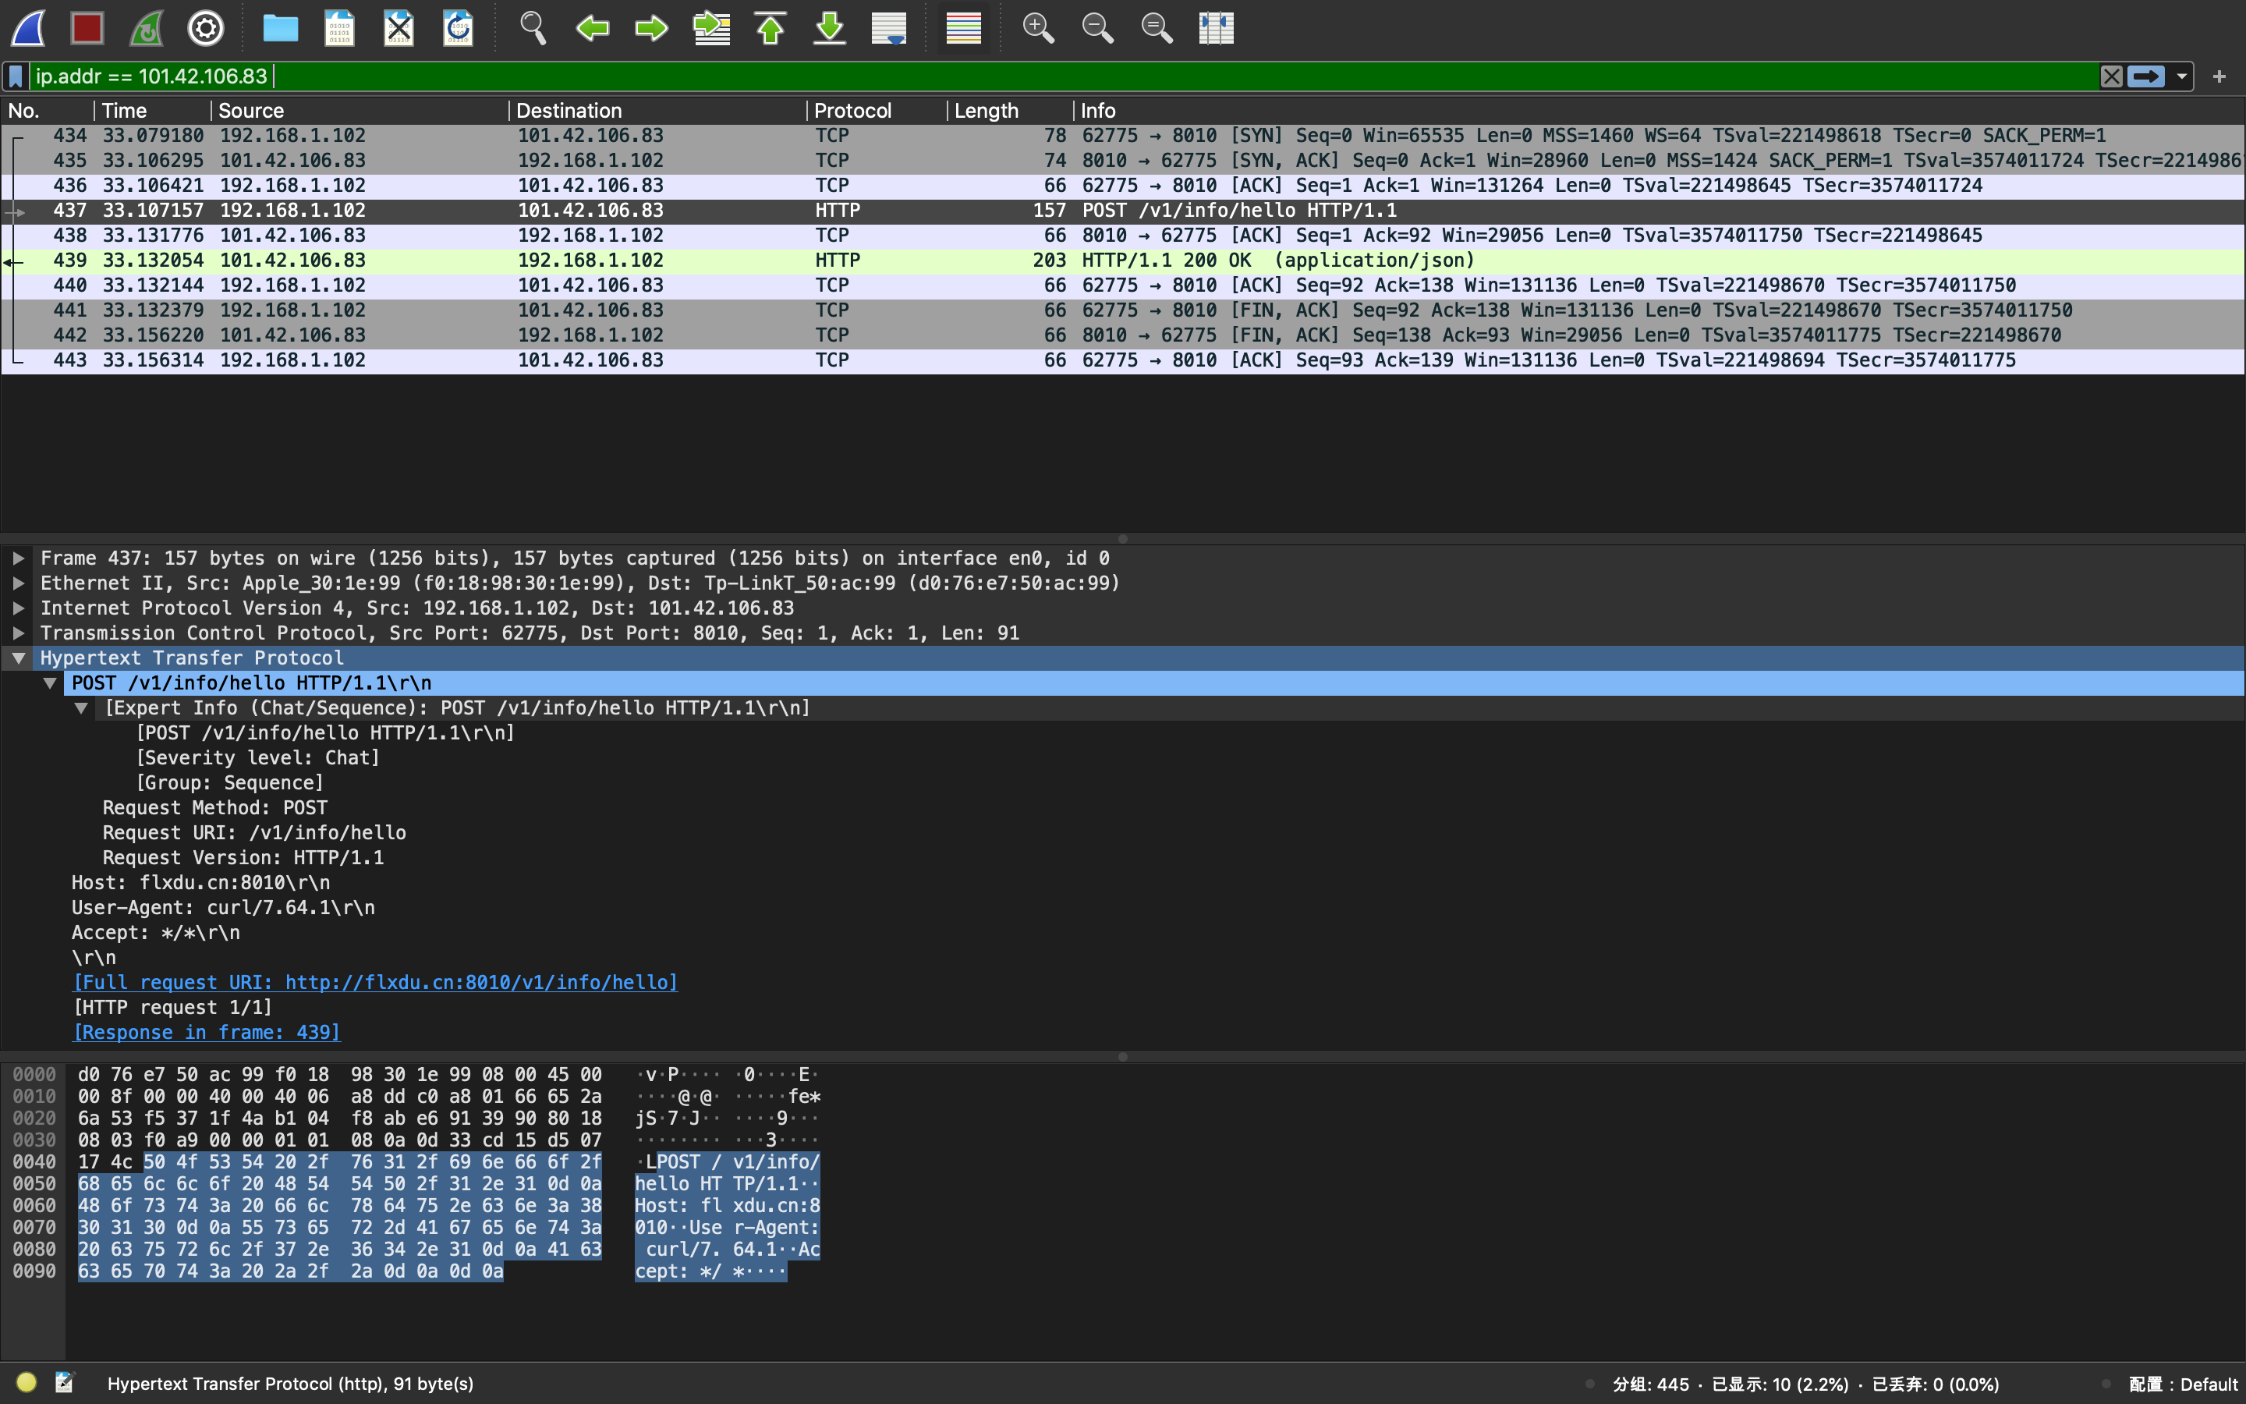The height and width of the screenshot is (1404, 2246).
Task: Go to a specified packet
Action: pyautogui.click(x=711, y=28)
